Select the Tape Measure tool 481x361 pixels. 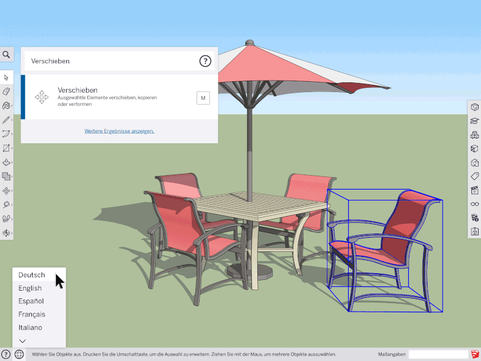(x=6, y=205)
